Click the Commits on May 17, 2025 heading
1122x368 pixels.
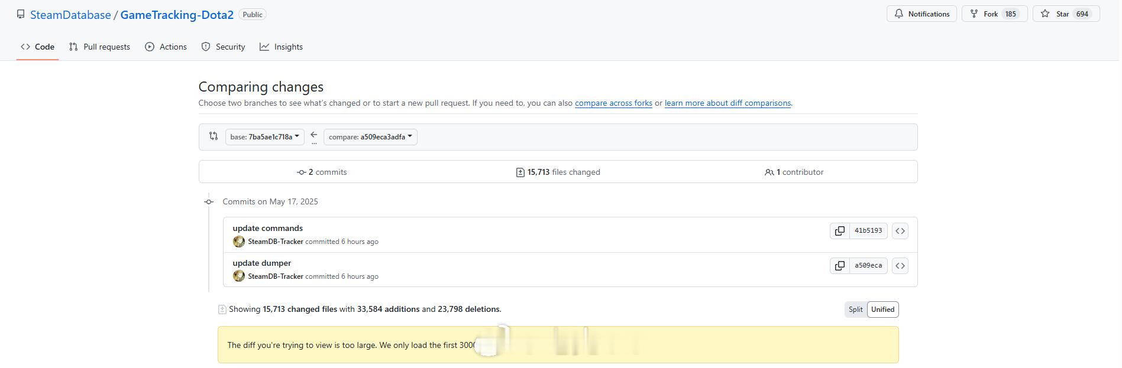tap(270, 201)
